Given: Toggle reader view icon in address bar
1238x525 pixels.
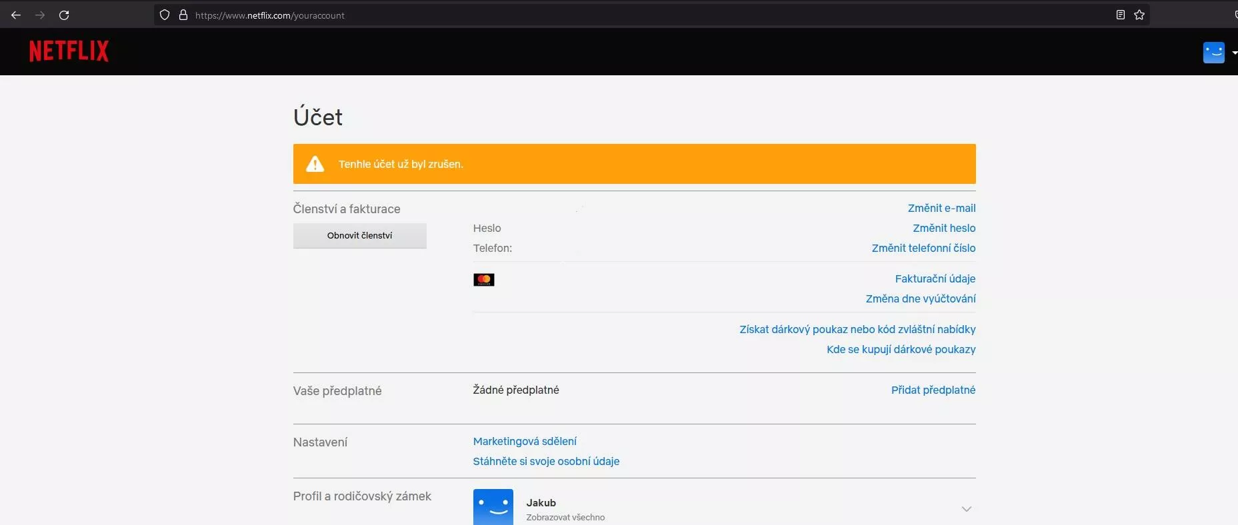Looking at the screenshot, I should 1121,15.
